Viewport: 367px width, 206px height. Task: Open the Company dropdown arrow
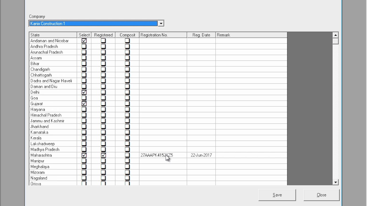tap(161, 23)
